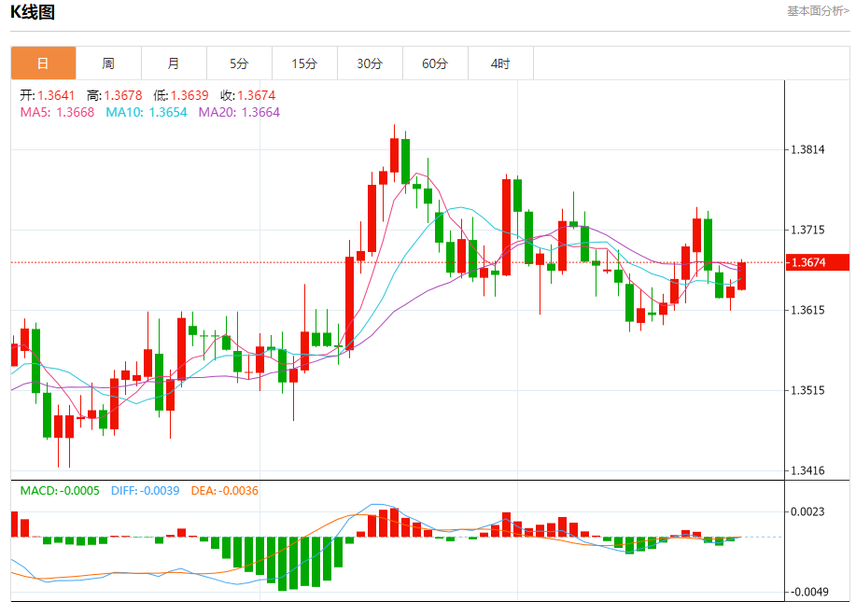Switch to the 周 weekly tab
This screenshot has height=602, width=856.
(x=108, y=63)
